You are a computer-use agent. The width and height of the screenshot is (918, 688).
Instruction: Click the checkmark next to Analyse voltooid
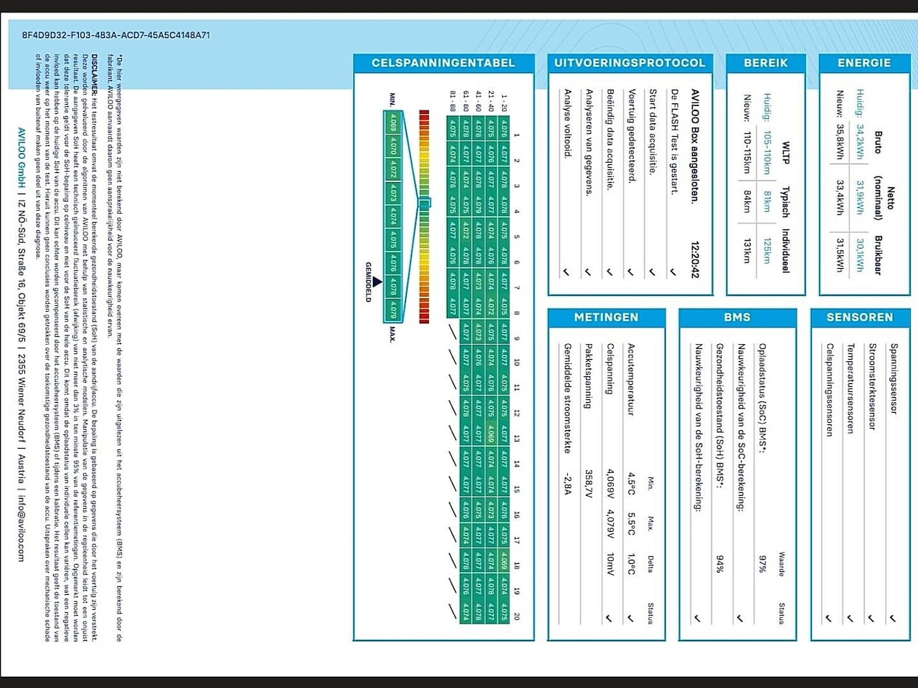[566, 272]
